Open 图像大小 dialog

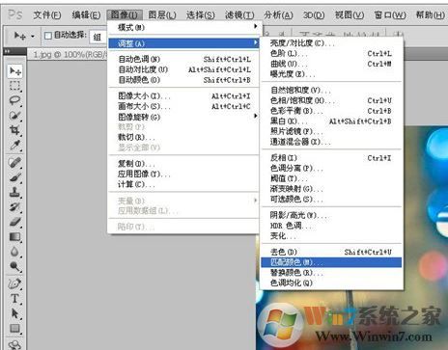(x=183, y=95)
